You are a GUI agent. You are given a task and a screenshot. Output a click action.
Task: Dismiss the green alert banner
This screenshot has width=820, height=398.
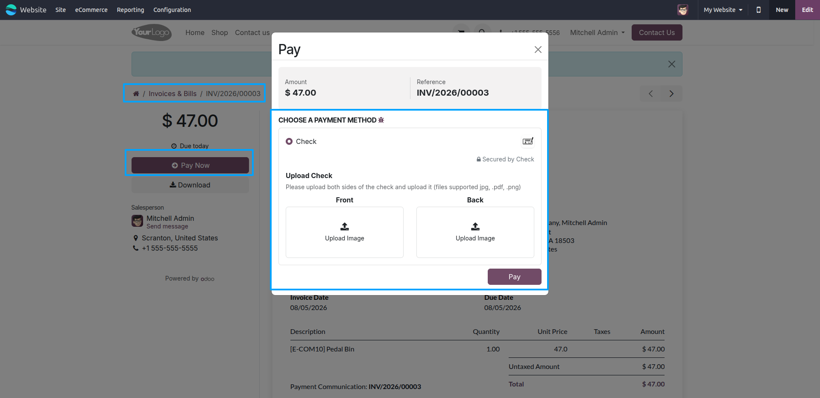[x=672, y=64]
